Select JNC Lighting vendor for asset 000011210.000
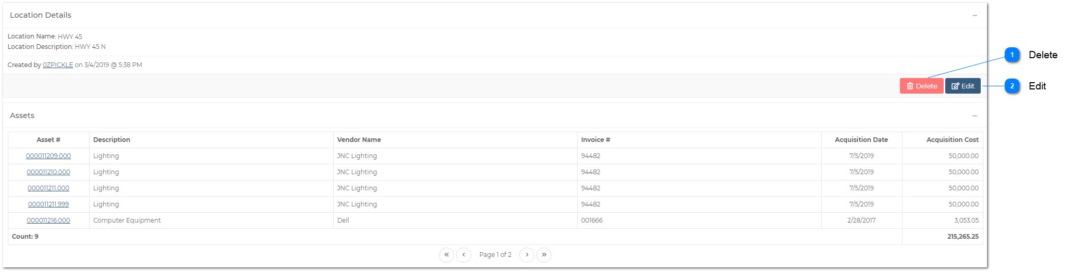The image size is (1073, 272). [455, 172]
